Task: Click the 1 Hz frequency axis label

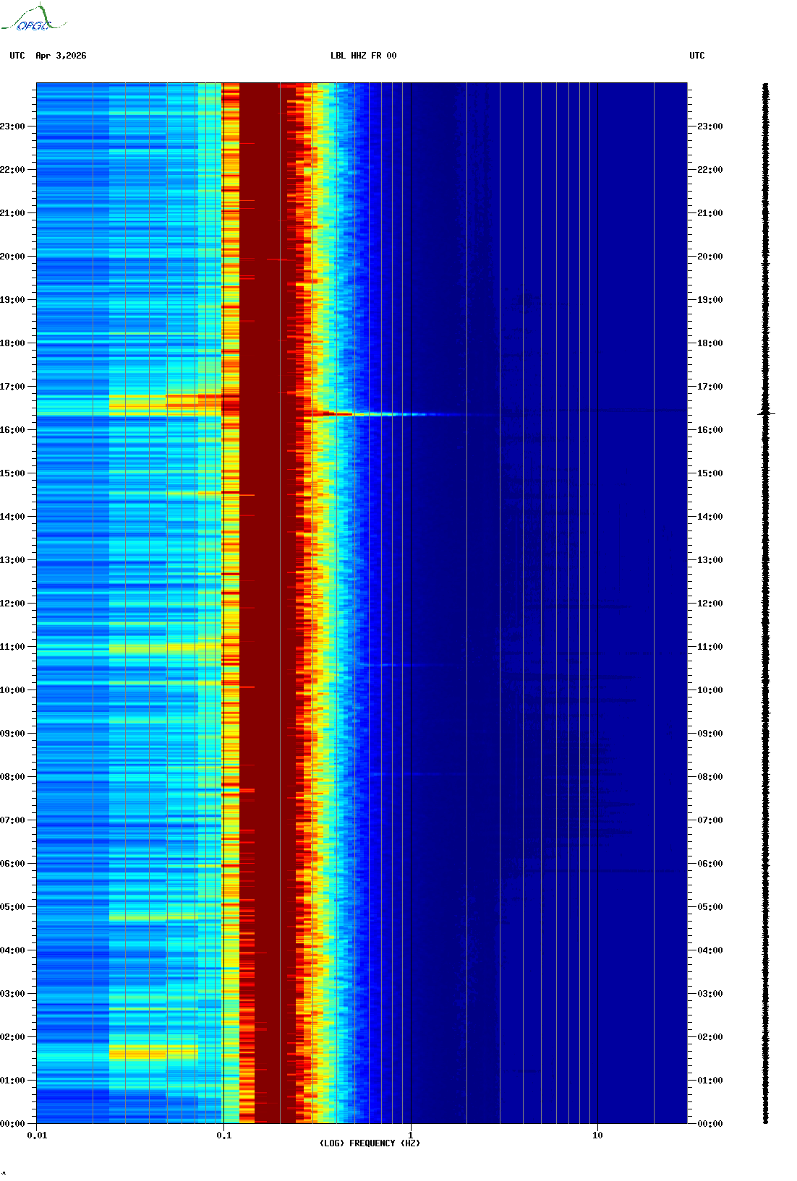Action: 411,1135
